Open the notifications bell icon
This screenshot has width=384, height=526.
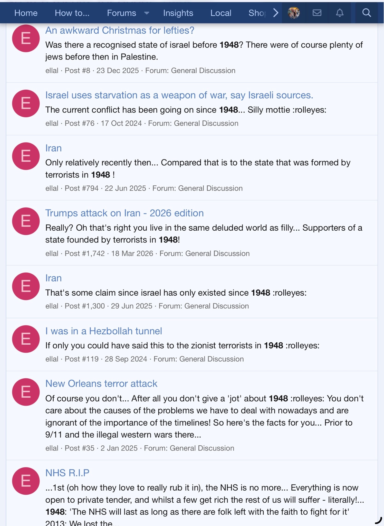(340, 13)
